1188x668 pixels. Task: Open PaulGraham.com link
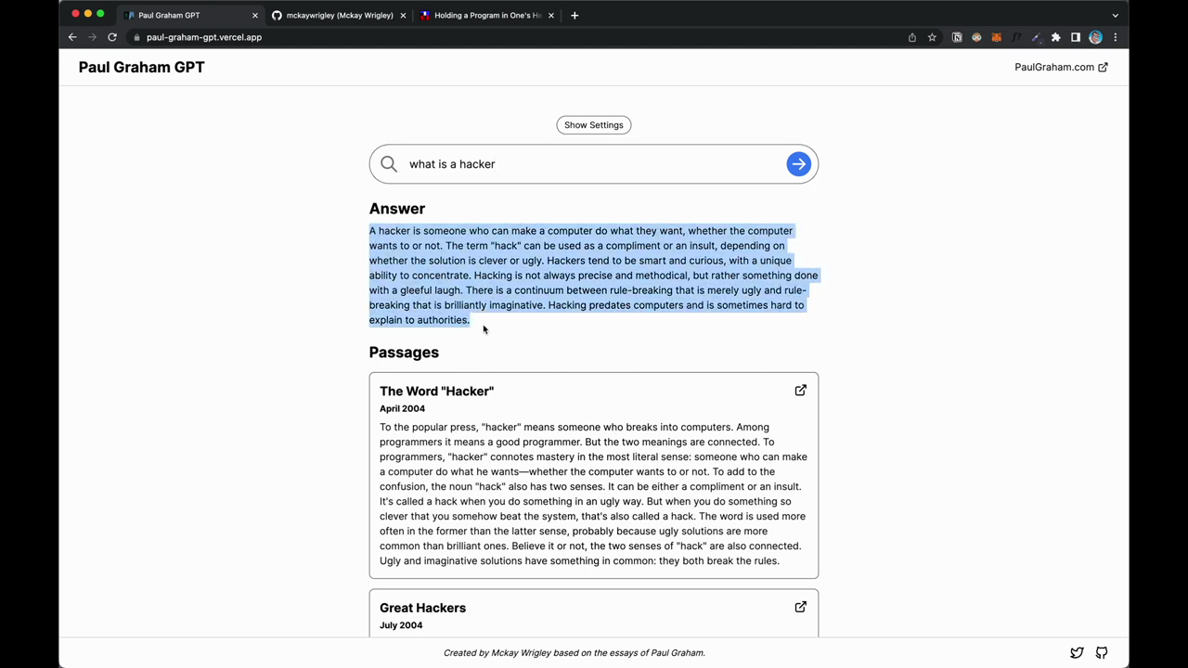tap(1061, 67)
